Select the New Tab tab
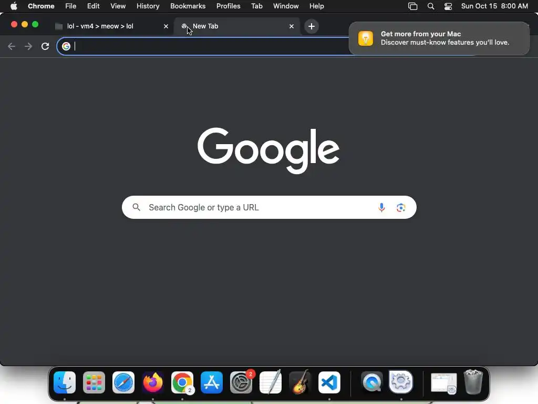The width and height of the screenshot is (538, 404). [x=237, y=26]
